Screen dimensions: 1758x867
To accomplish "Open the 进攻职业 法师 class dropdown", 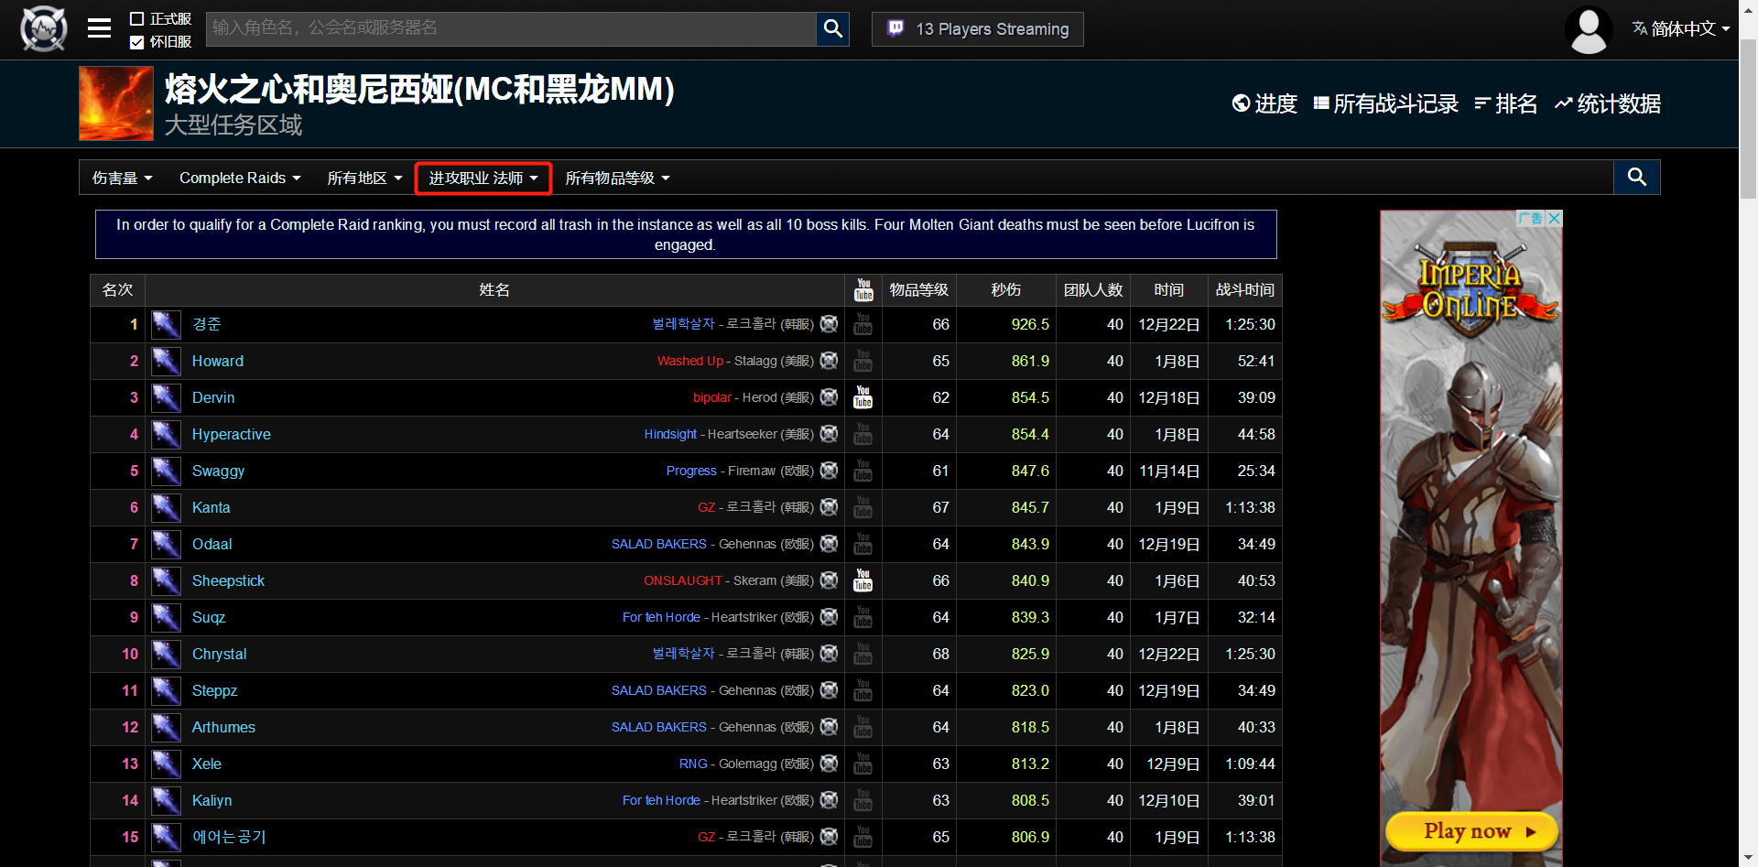I will point(483,178).
